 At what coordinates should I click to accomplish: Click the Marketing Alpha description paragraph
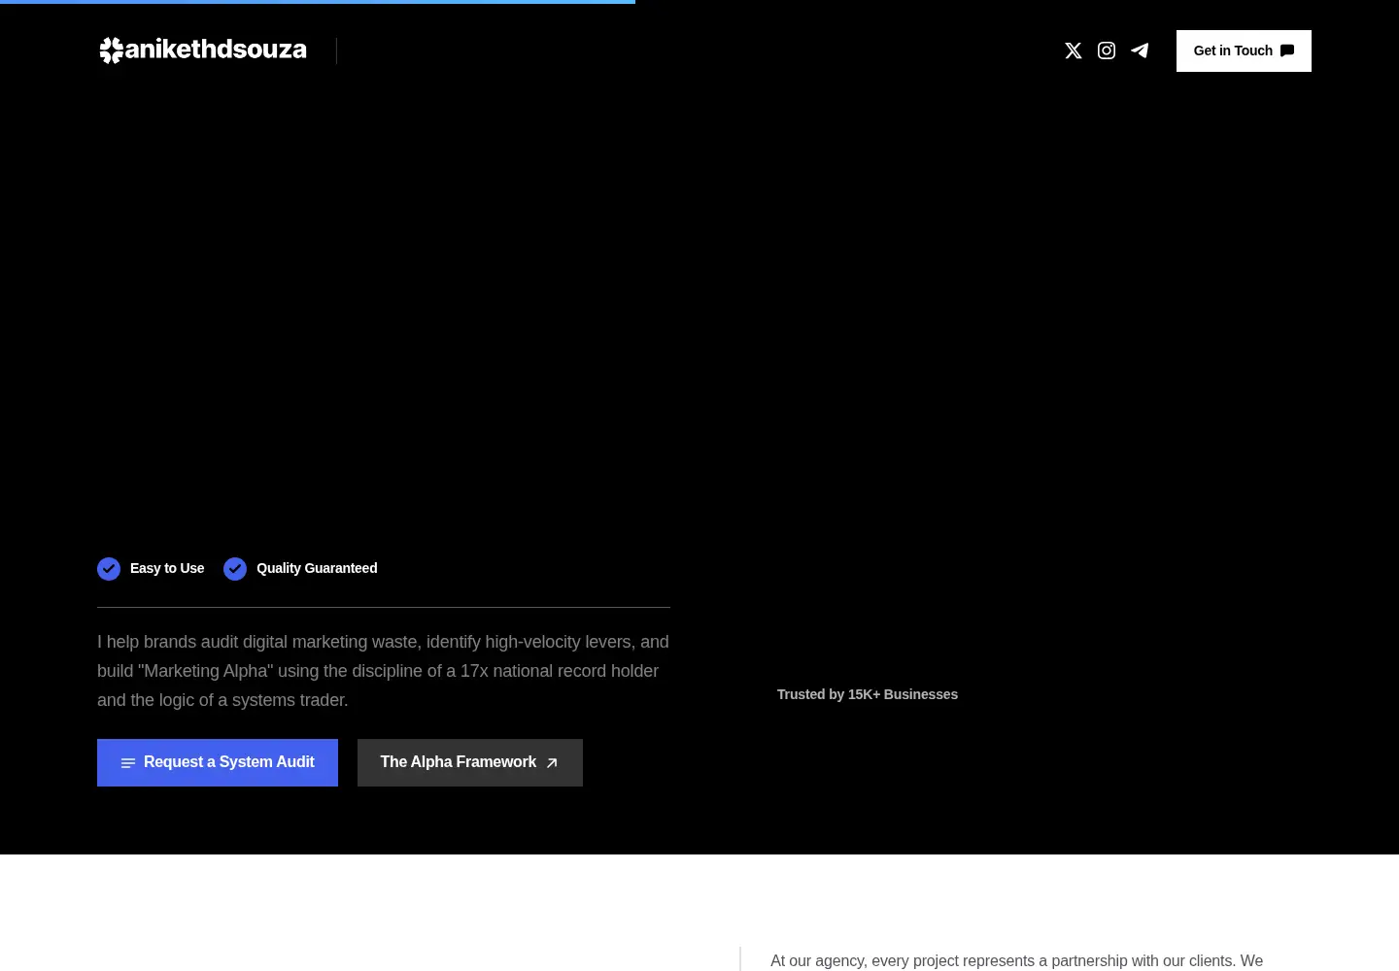[x=384, y=671]
